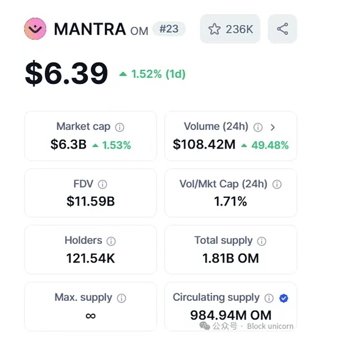This screenshot has width=352, height=343.
Task: Show FDV info tooltip icon
Action: point(103,184)
